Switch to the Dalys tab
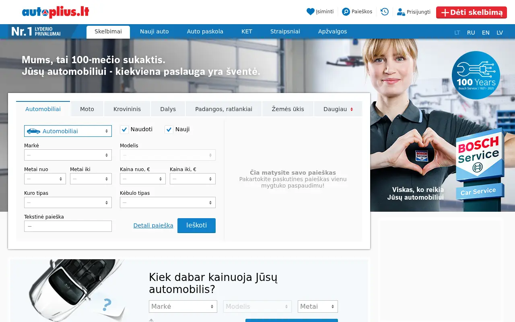 point(168,109)
